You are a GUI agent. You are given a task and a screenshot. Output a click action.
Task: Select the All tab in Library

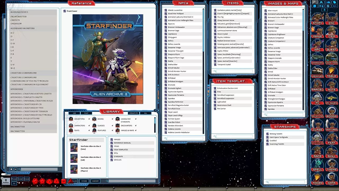[x=146, y=113]
